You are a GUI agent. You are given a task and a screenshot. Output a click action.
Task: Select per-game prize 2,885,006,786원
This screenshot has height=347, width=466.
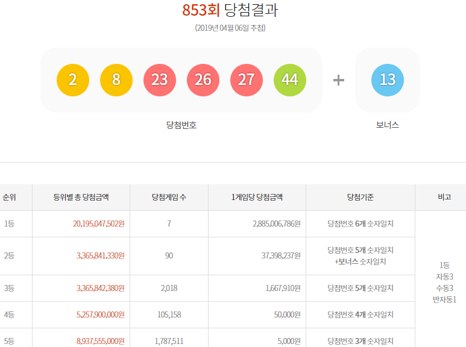[277, 224]
